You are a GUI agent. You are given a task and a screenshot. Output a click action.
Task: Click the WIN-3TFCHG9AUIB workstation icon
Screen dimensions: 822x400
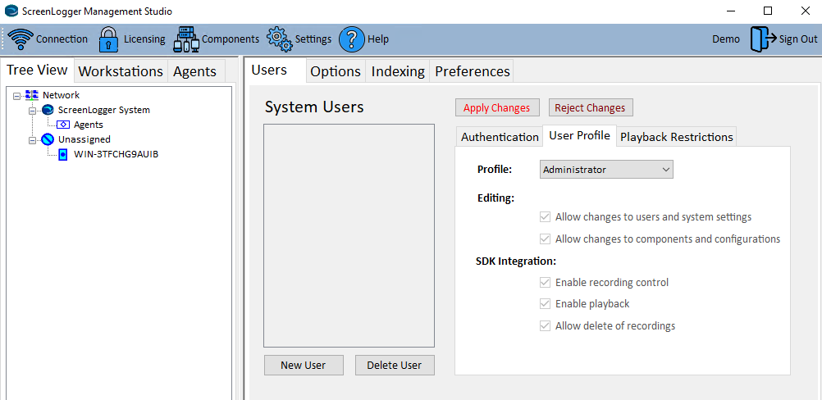(63, 154)
